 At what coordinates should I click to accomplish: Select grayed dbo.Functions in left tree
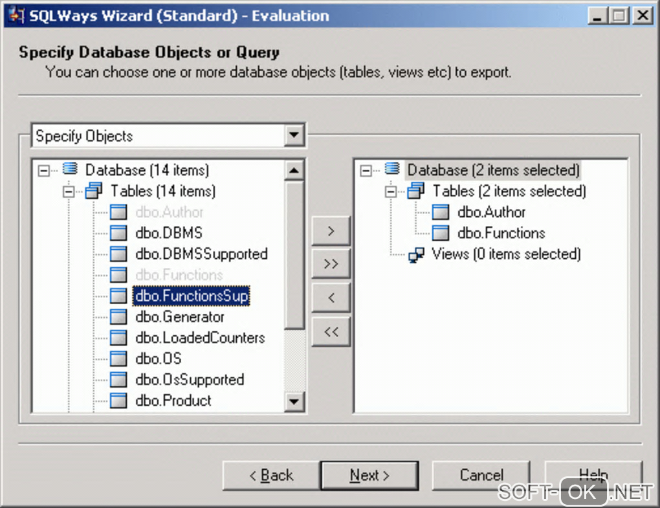179,275
